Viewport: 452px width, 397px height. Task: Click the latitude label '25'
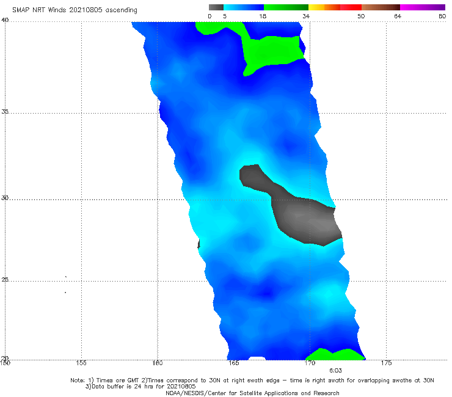pyautogui.click(x=5, y=279)
